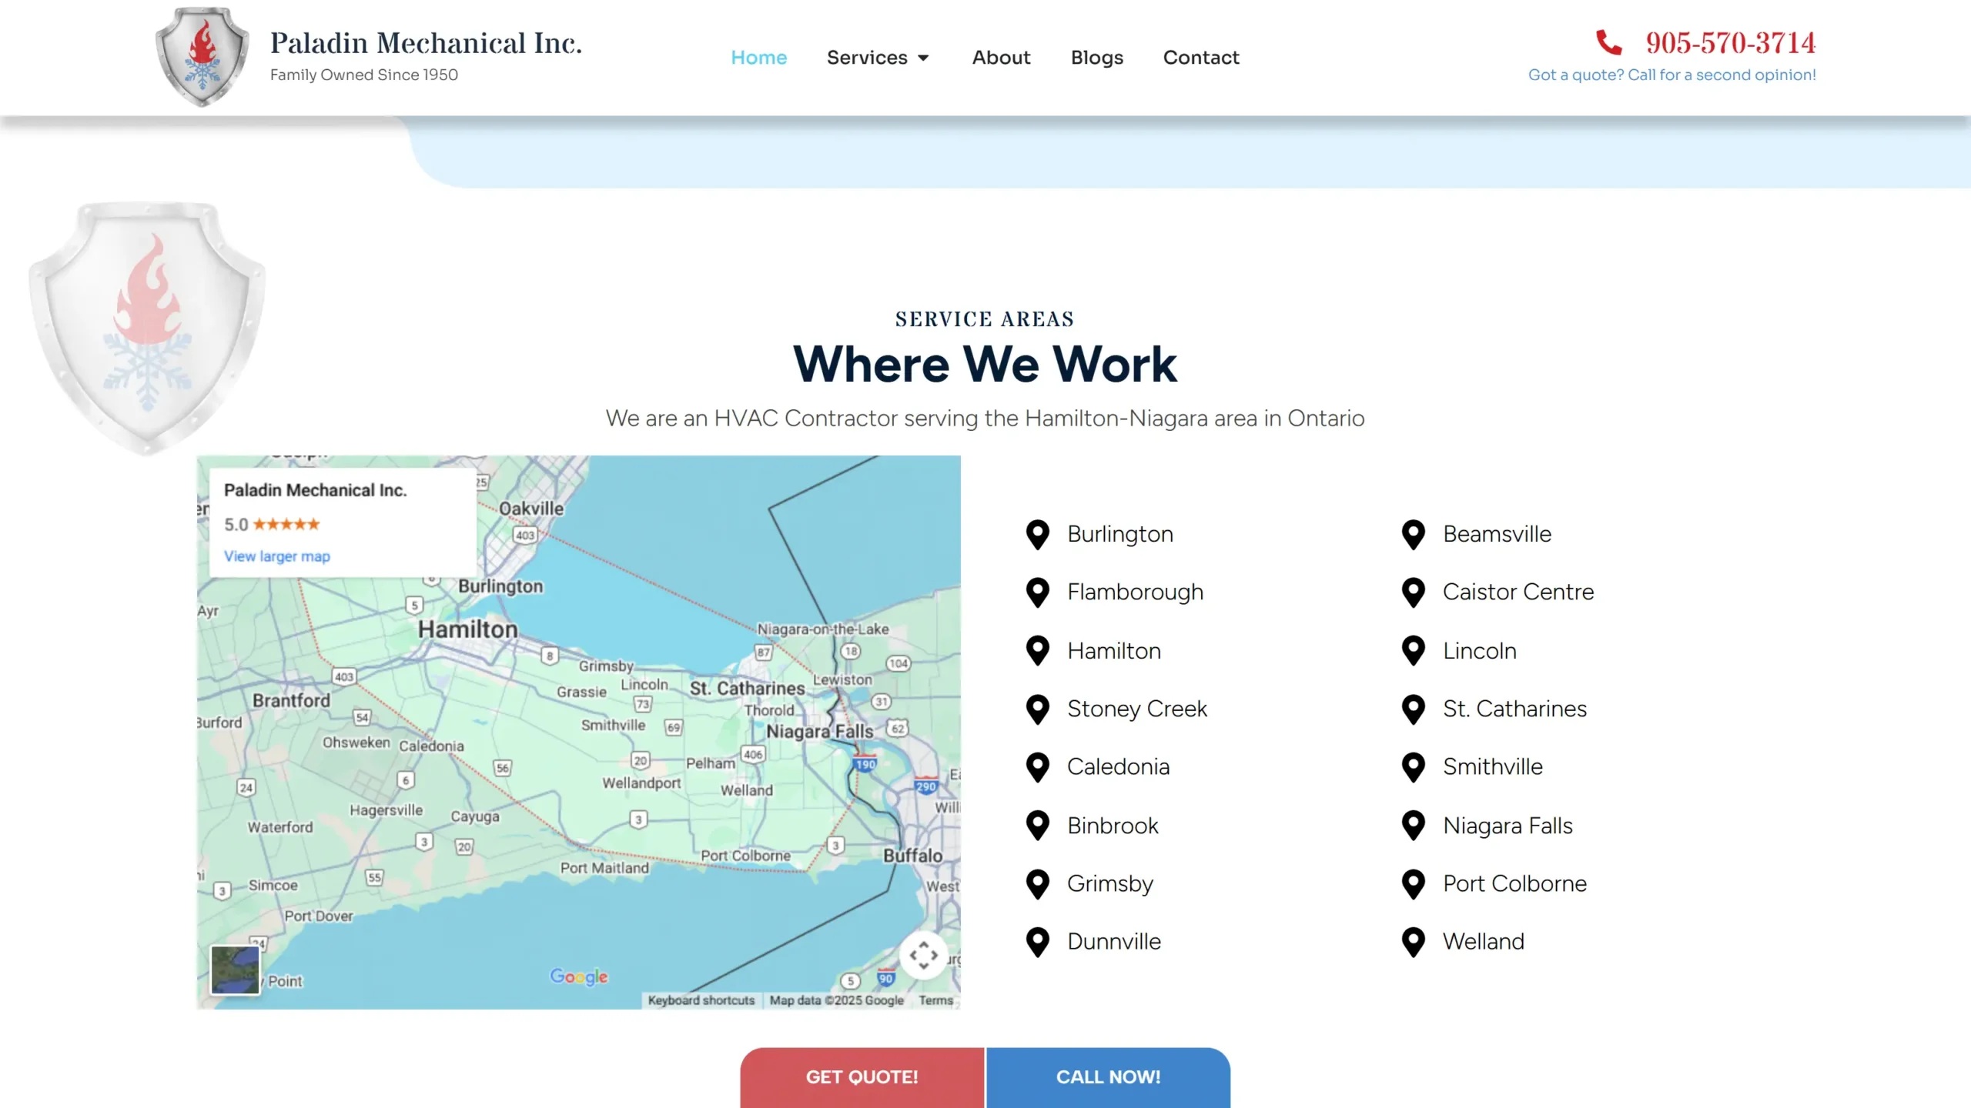Click the map Terms link
1971x1108 pixels.
point(935,1000)
